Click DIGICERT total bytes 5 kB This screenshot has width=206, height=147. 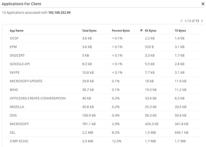tap(85, 55)
